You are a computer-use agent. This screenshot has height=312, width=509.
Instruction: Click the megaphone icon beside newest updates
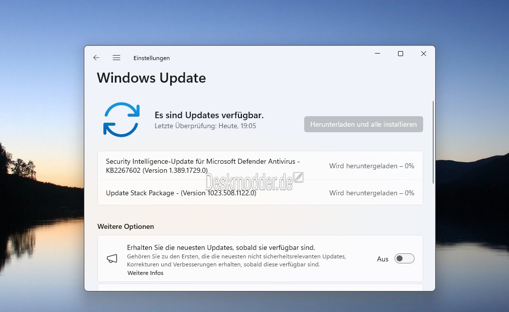(112, 258)
